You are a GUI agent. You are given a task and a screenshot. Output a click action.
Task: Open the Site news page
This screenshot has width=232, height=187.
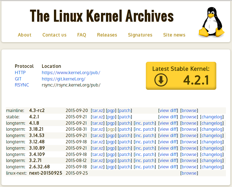[x=174, y=35]
